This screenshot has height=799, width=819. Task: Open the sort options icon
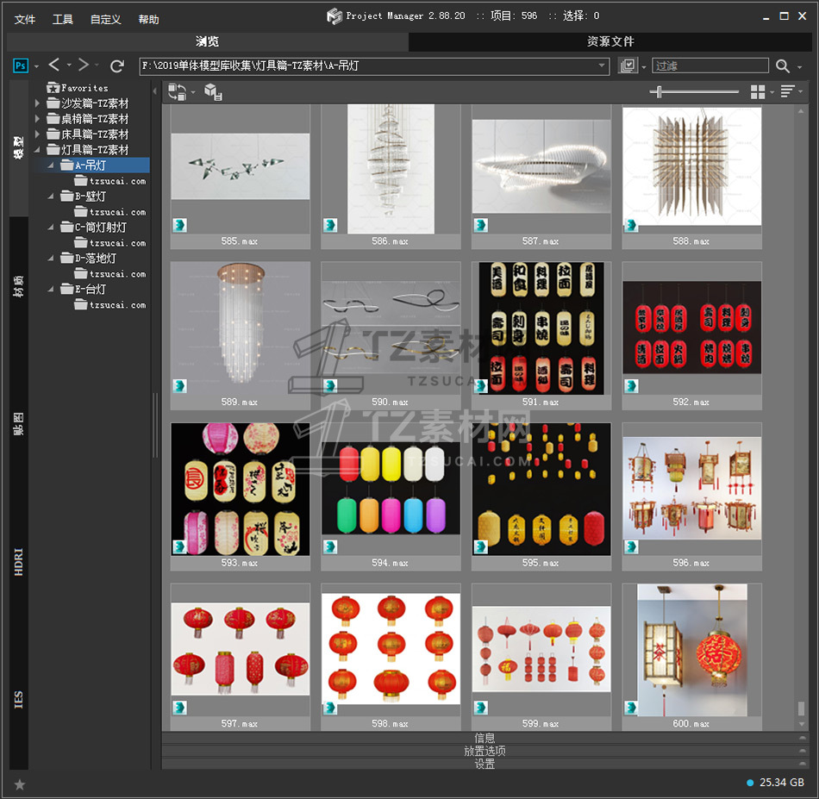pos(786,91)
